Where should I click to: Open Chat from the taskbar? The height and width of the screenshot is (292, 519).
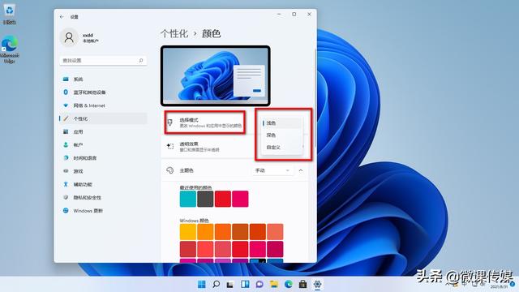tap(259, 285)
